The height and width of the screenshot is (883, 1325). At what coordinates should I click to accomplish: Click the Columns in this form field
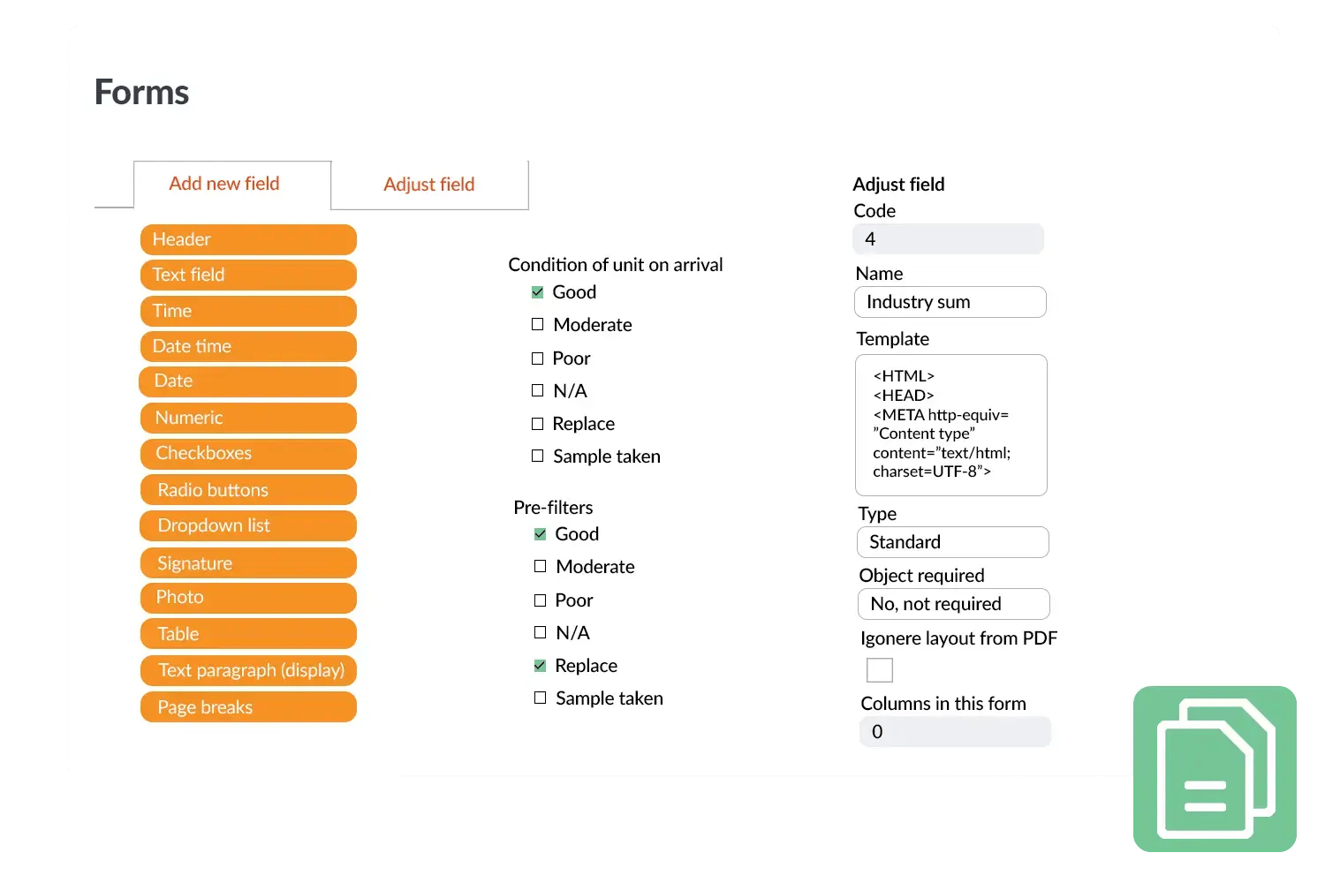pyautogui.click(x=955, y=732)
